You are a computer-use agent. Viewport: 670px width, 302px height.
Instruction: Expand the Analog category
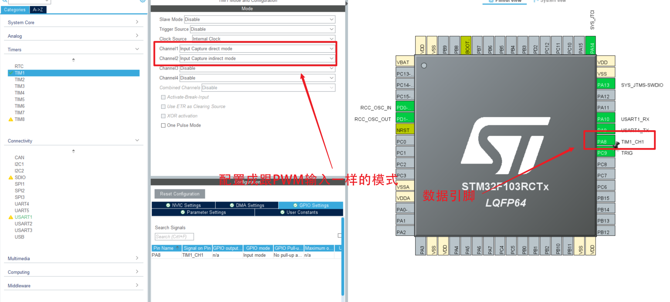73,36
